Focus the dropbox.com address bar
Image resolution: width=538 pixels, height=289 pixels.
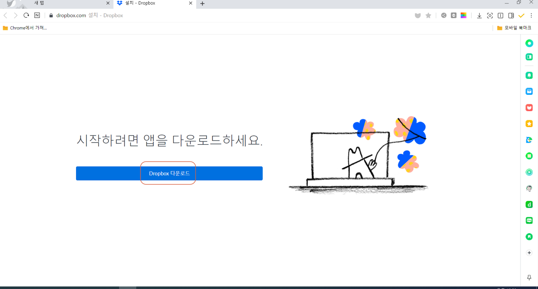227,16
